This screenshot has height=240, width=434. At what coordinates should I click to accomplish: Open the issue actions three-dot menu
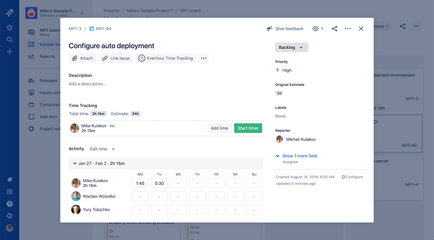(348, 29)
